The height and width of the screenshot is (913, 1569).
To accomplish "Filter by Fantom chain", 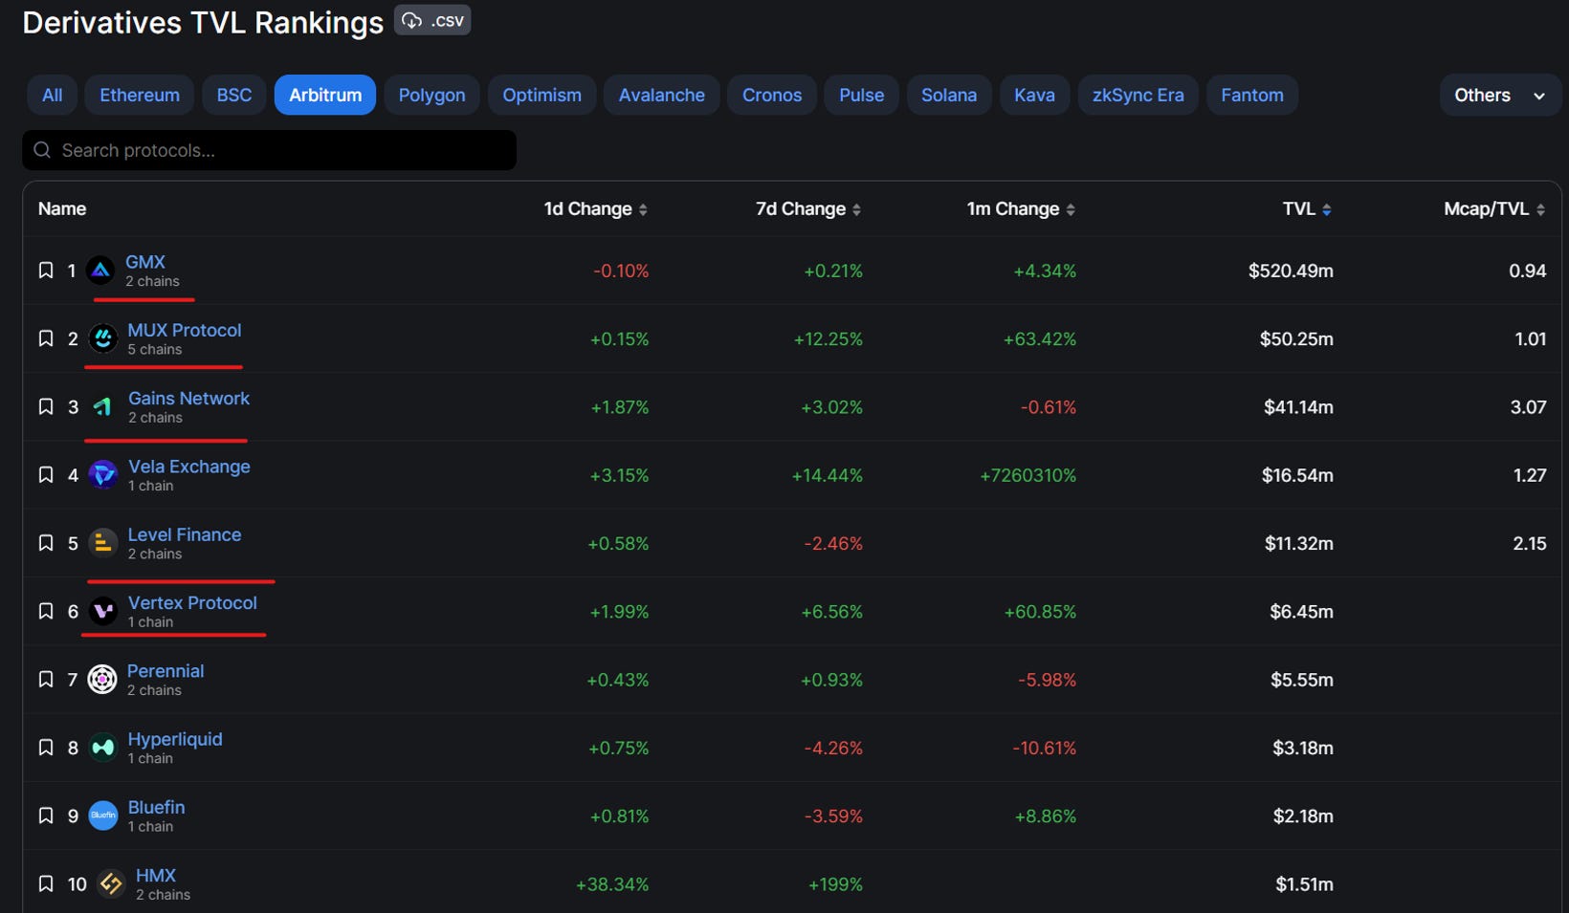I will pos(1251,96).
